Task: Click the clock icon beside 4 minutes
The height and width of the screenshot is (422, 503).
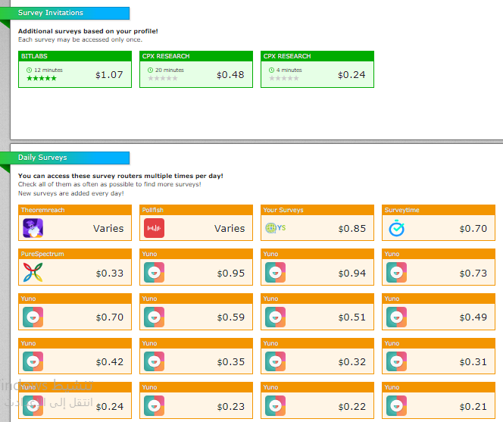Action: (271, 70)
